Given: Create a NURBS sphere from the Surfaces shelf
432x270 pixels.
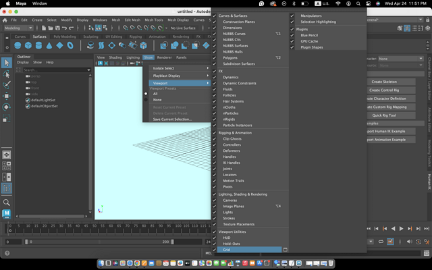Looking at the screenshot, I should point(18,45).
